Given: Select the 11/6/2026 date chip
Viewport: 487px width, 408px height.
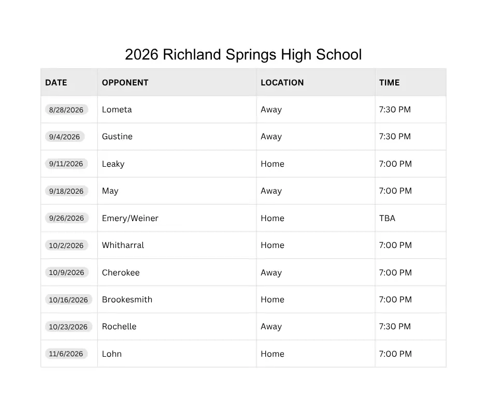Looking at the screenshot, I should [x=66, y=354].
